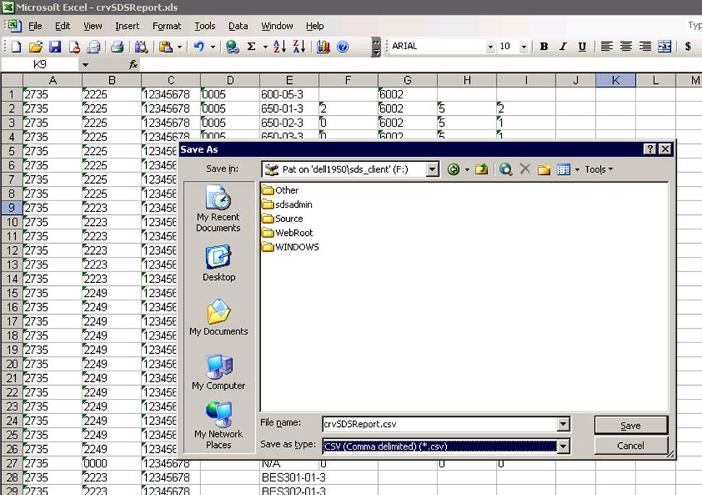Toggle bold formatting

click(544, 46)
